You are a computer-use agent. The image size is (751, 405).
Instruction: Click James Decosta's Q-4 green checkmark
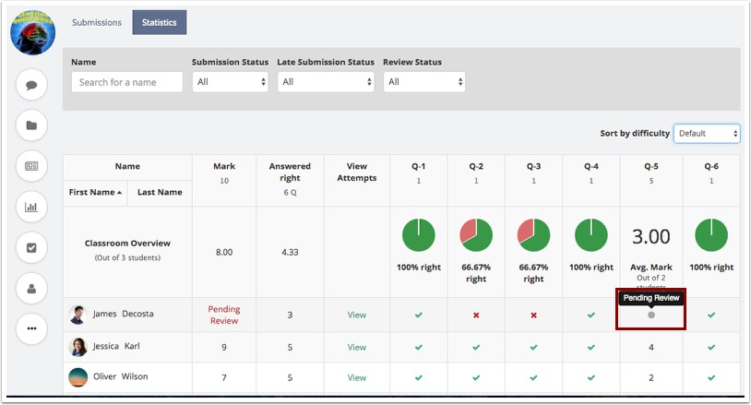(x=591, y=315)
